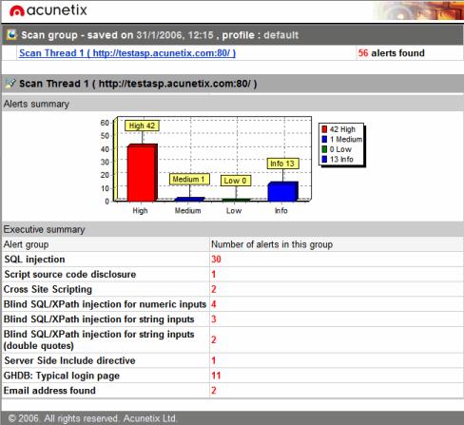Click the 56 alerts found count
The image size is (464, 425).
pos(391,53)
